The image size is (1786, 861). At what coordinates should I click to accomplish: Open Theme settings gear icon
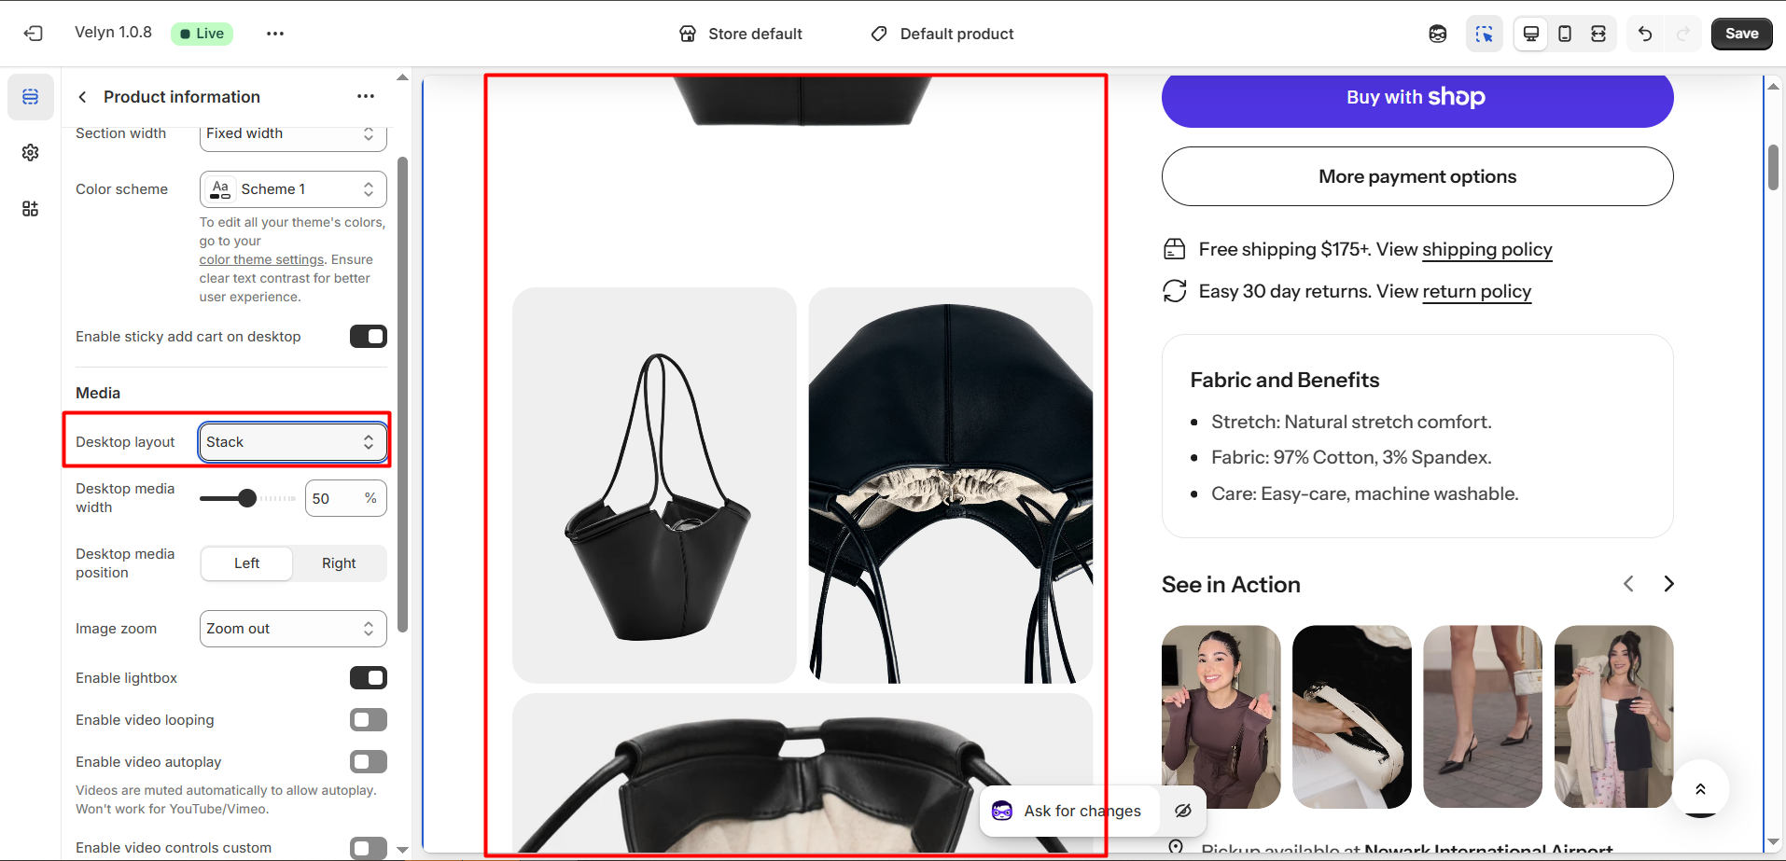point(31,152)
